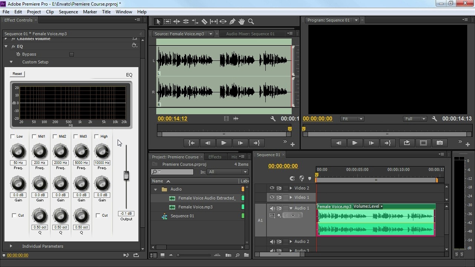
Task: Click New Bin folder icon in Project panel
Action: coord(246,255)
